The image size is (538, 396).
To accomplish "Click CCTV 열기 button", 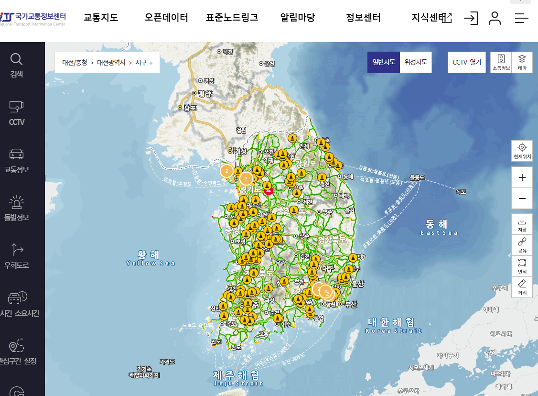I will (x=467, y=62).
